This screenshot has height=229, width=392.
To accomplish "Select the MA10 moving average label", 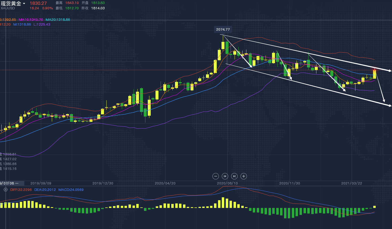I will pos(30,20).
